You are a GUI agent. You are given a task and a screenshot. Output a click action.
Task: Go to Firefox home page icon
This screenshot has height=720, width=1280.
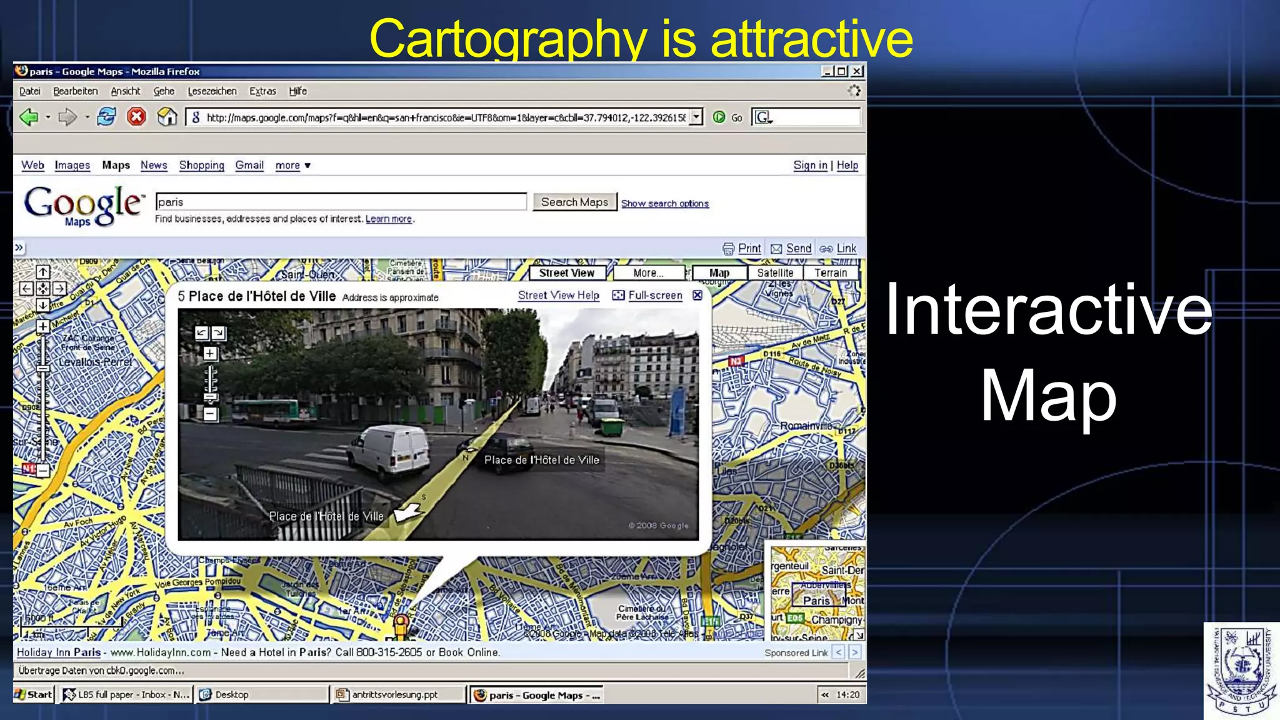[x=167, y=117]
